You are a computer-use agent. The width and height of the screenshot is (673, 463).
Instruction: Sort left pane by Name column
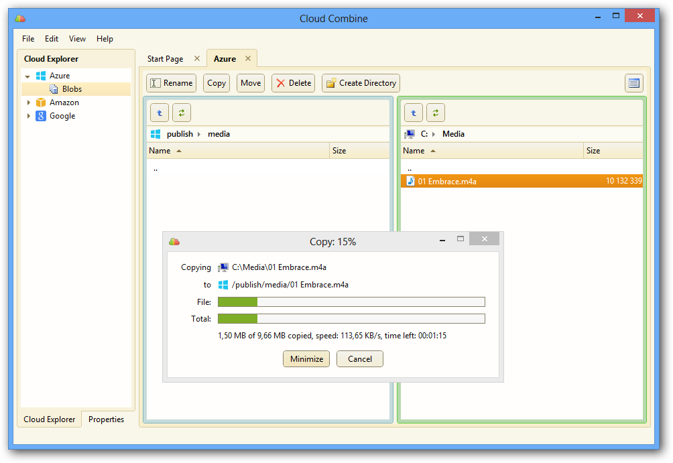pyautogui.click(x=238, y=151)
